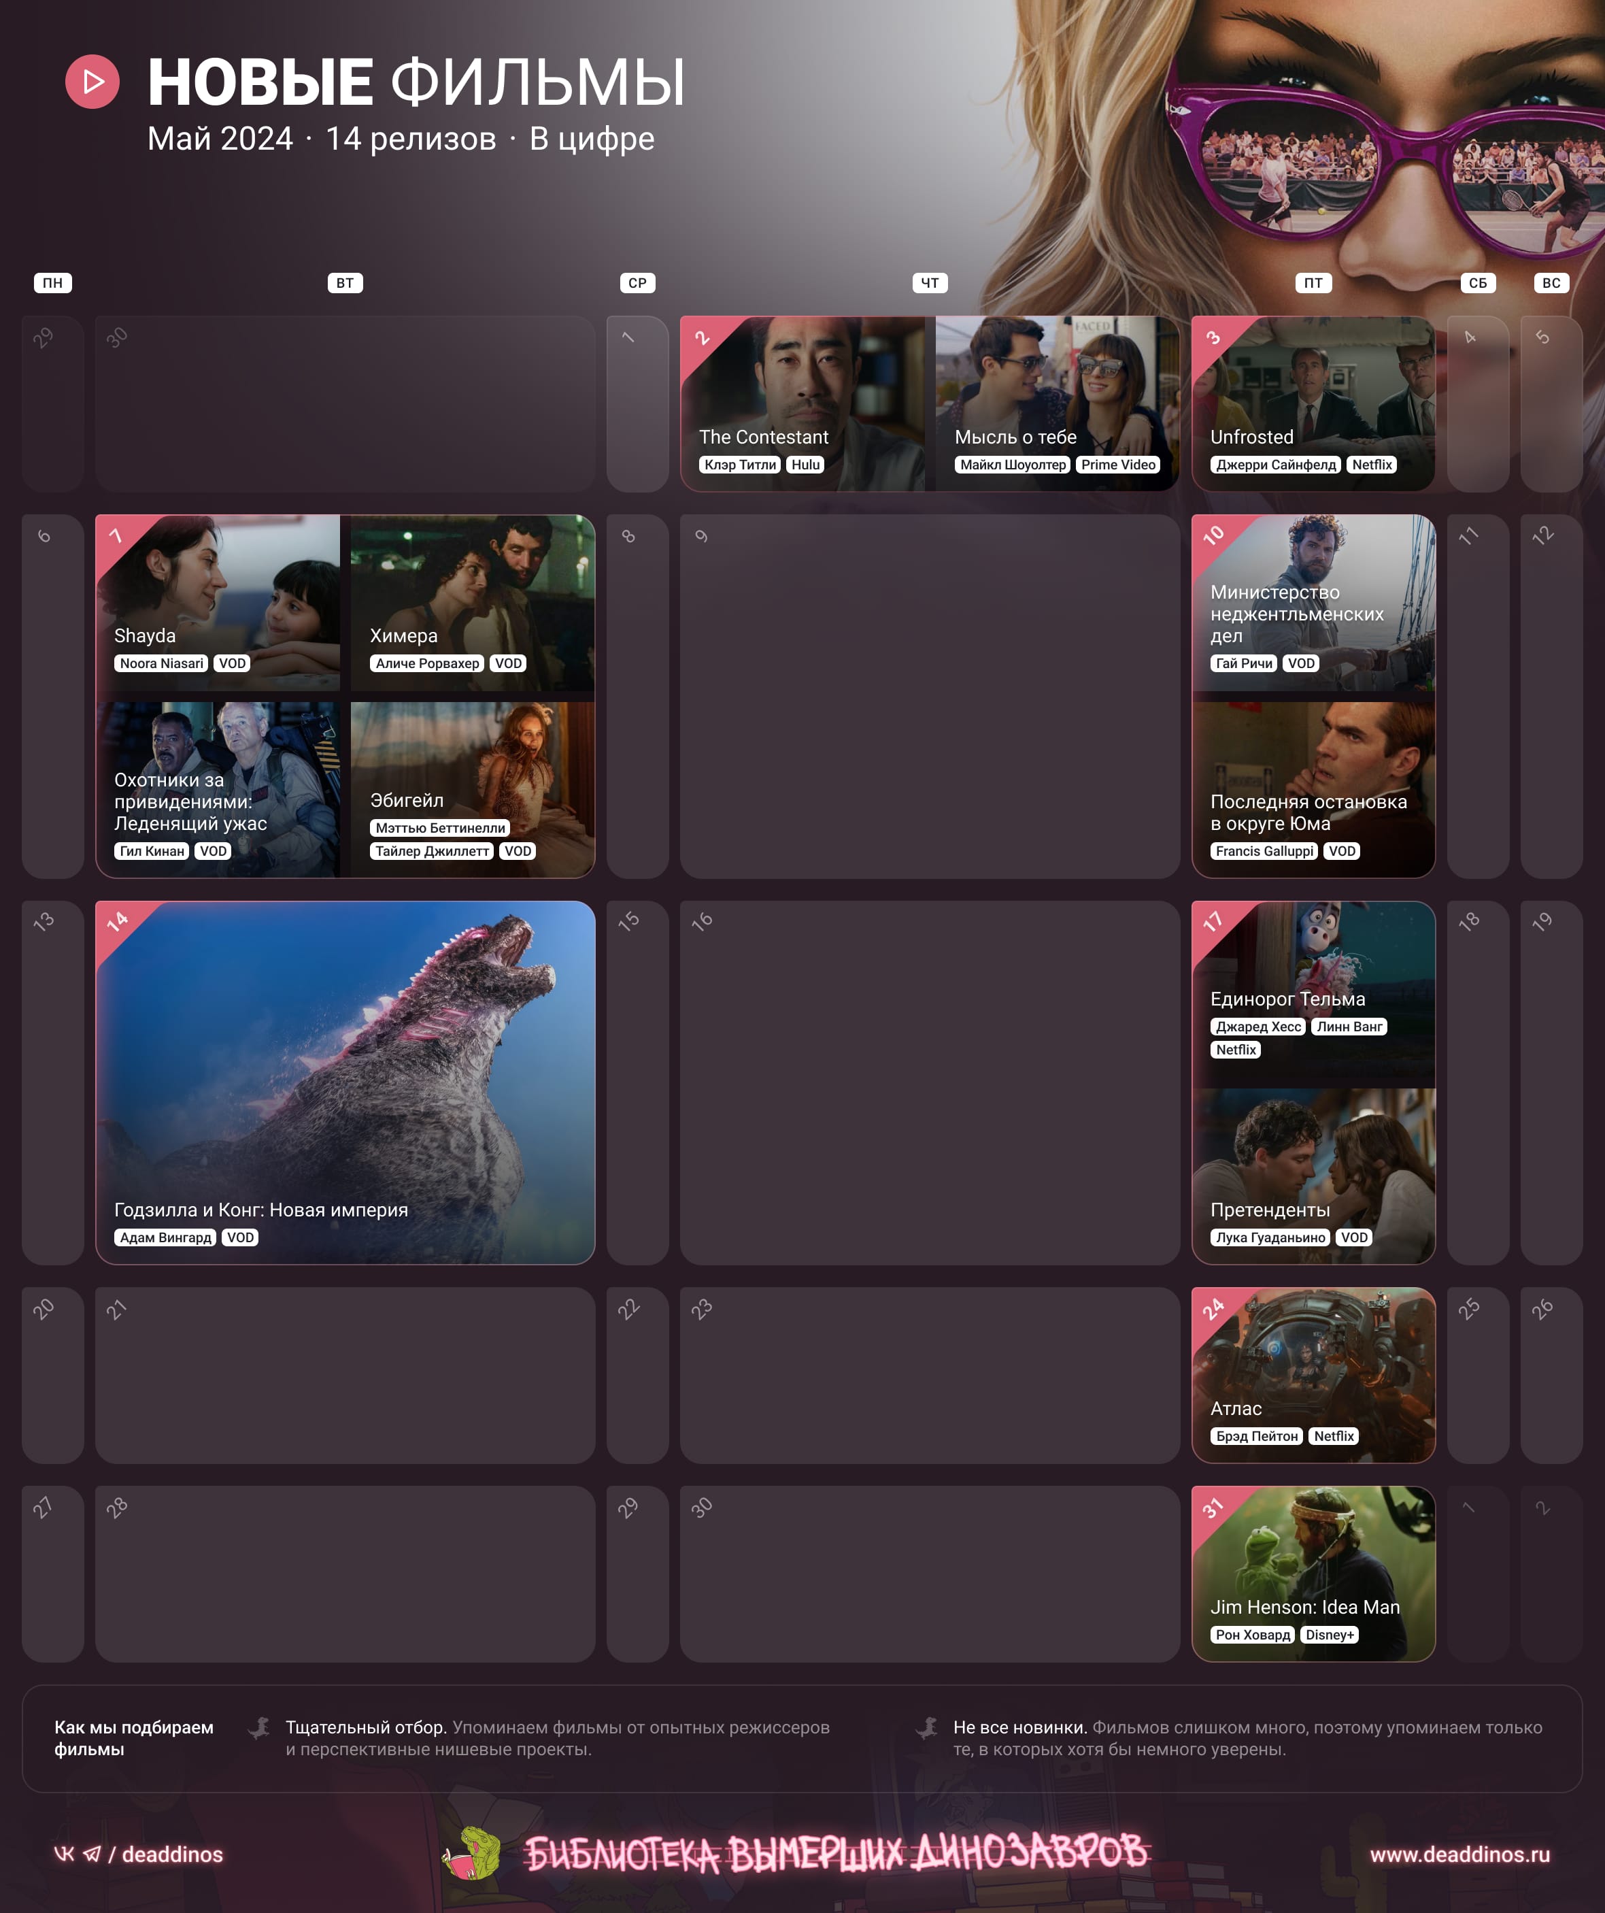The width and height of the screenshot is (1605, 1913).
Task: Click the pink date badge 24
Action: coord(1213,1309)
